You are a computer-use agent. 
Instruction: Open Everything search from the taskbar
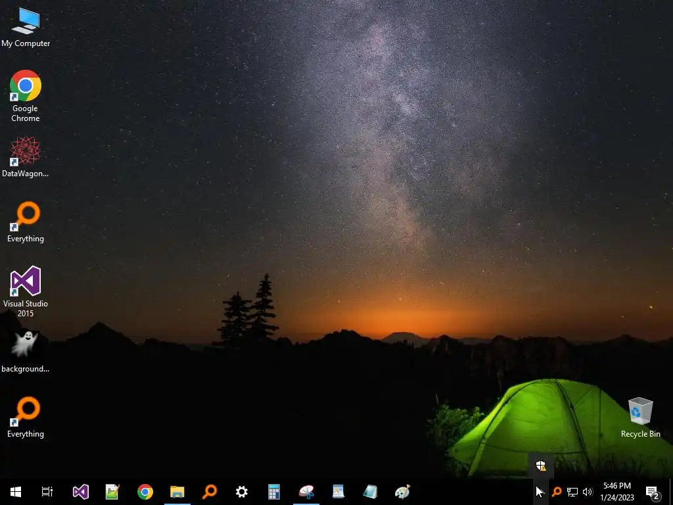[210, 492]
